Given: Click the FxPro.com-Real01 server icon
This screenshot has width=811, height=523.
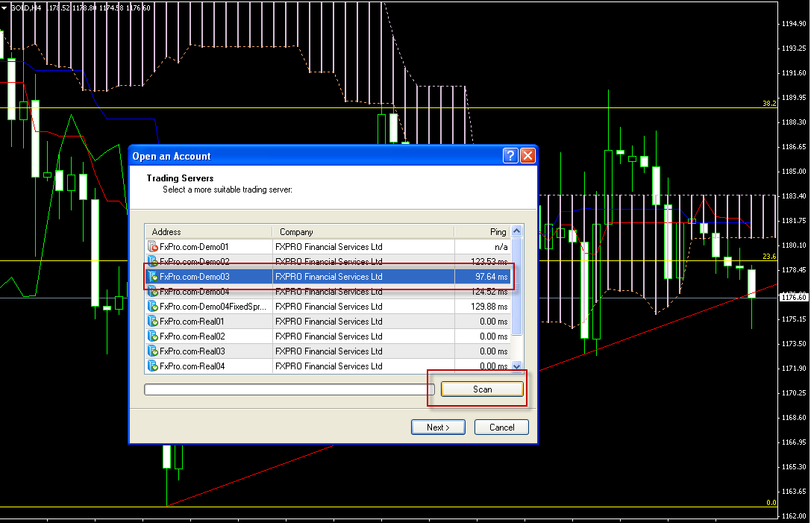Looking at the screenshot, I should pos(153,322).
